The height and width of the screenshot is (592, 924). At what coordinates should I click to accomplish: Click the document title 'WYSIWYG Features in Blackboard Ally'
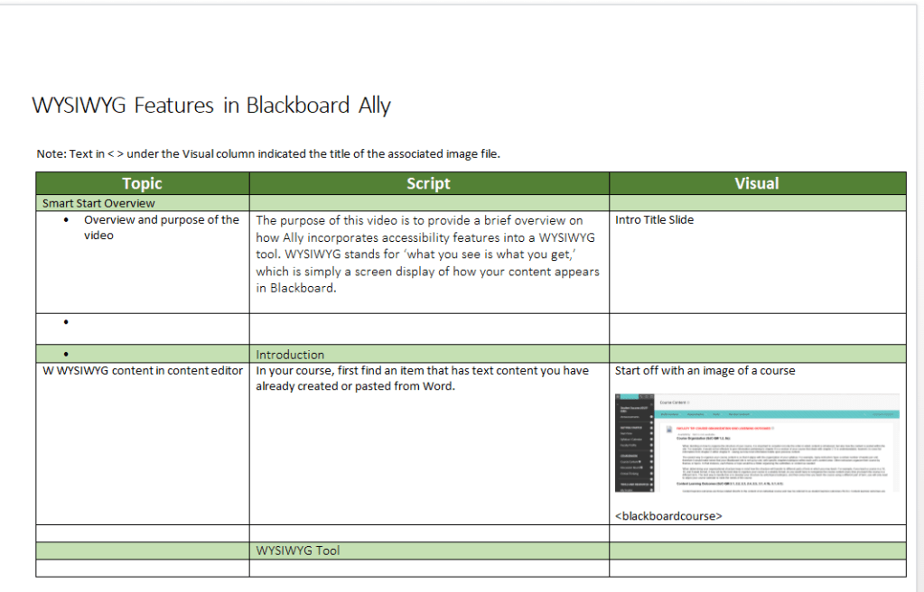coord(211,106)
